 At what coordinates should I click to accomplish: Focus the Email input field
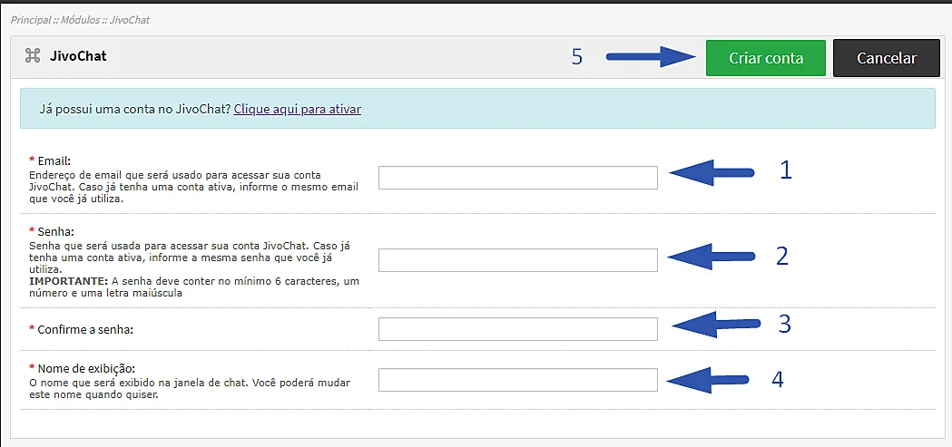coord(518,178)
